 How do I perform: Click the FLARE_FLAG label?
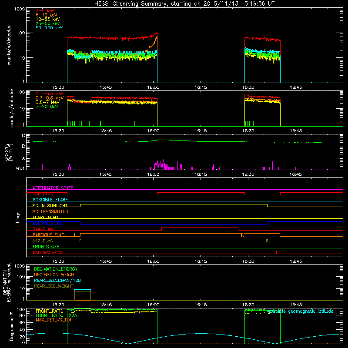pos(45,217)
